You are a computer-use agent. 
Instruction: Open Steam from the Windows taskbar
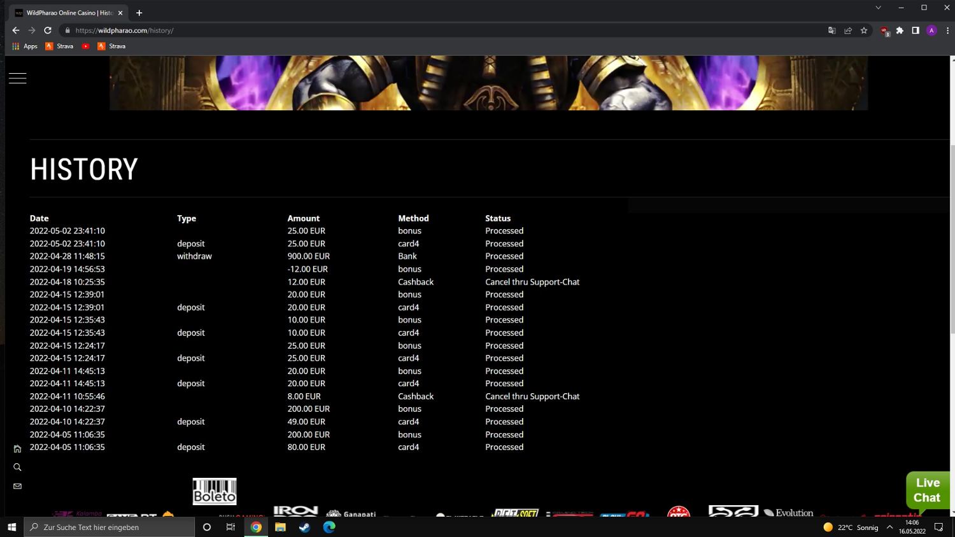click(x=304, y=527)
